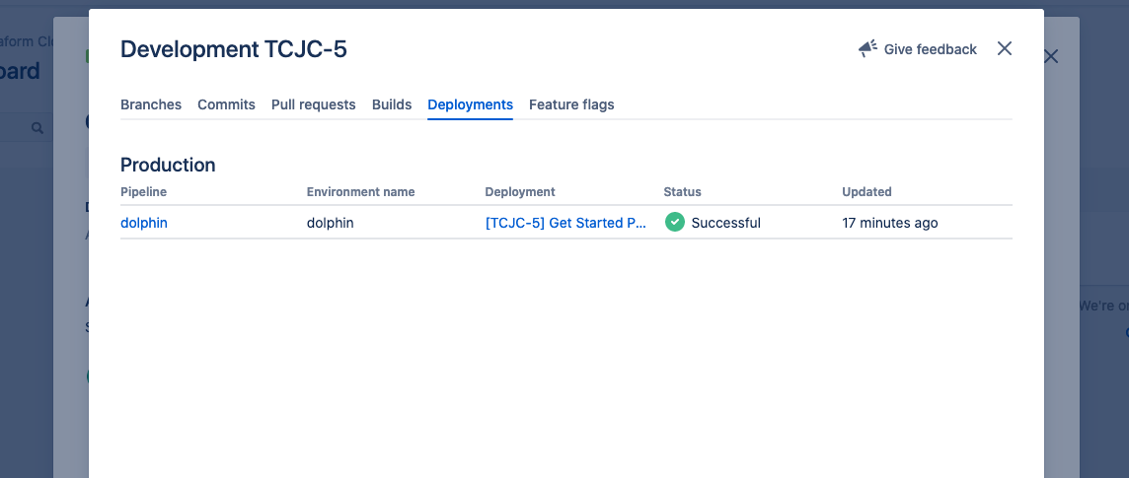Click the Pipeline column header
This screenshot has height=478, width=1129.
point(143,192)
